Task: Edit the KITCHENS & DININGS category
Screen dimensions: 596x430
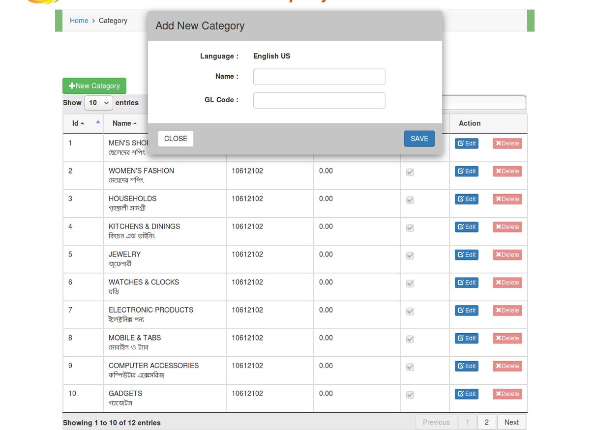Action: click(x=466, y=227)
